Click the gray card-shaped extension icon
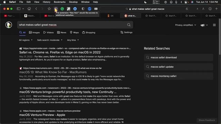The width and height of the screenshot is (221, 124). click(96, 9)
